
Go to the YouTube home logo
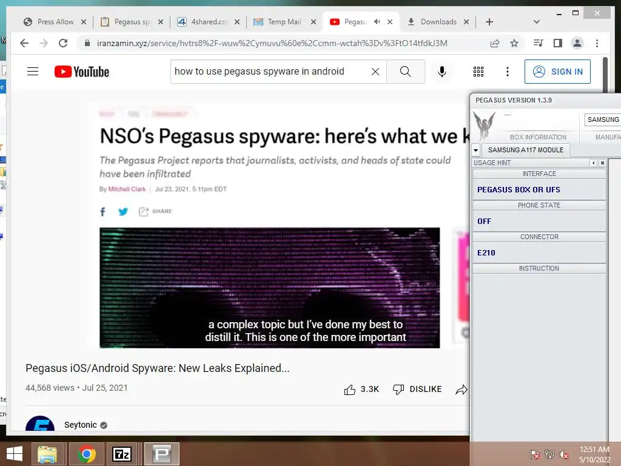point(82,72)
